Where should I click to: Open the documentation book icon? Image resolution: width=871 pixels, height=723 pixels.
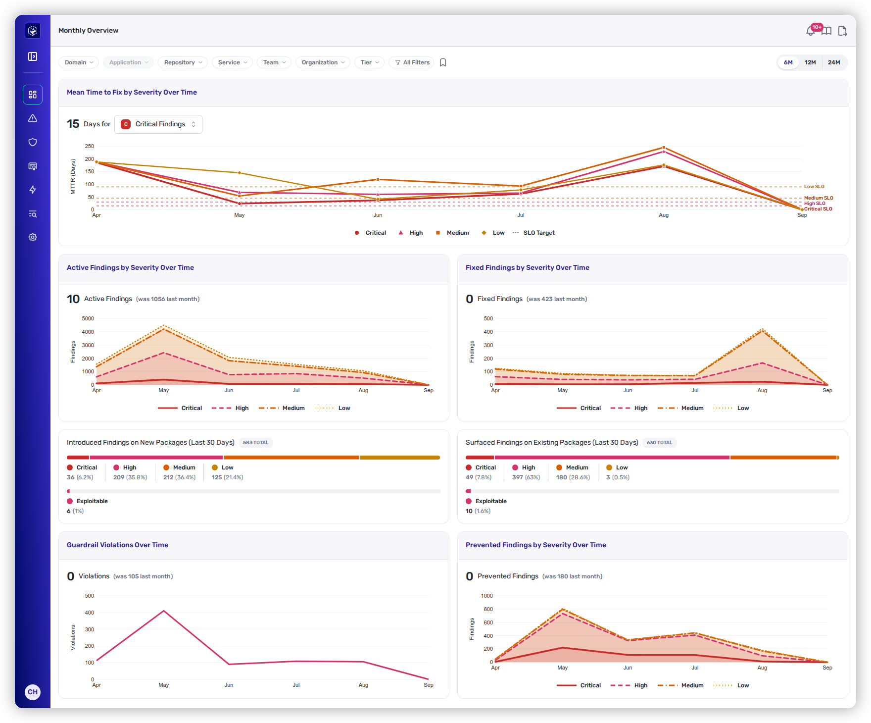pos(826,31)
